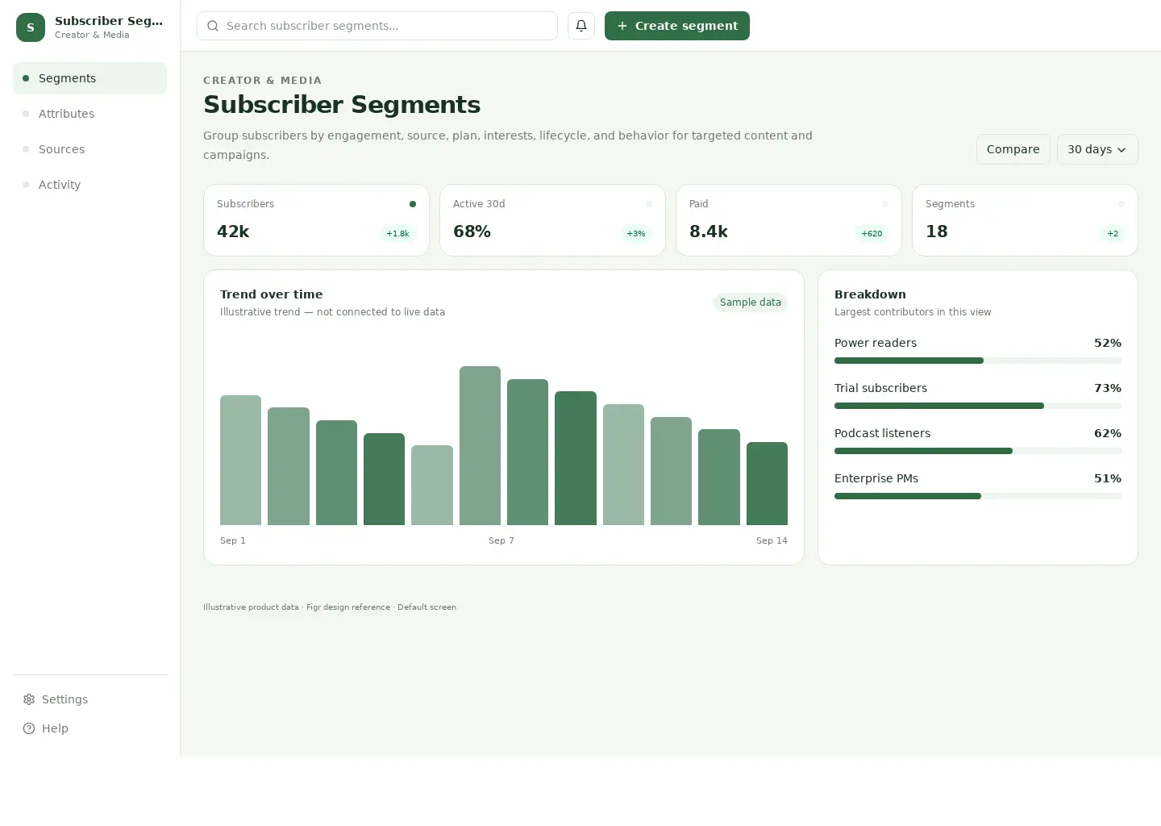The image size is (1161, 826).
Task: Click the Compare button
Action: point(1013,149)
